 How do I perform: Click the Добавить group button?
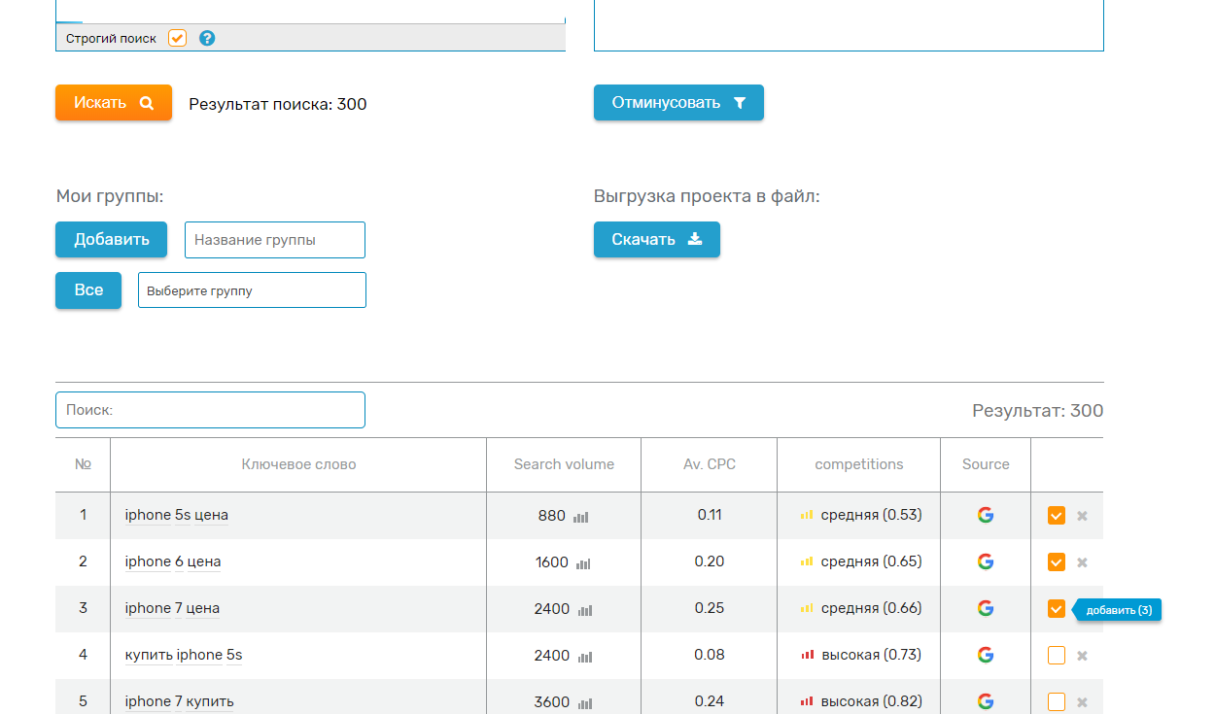click(x=111, y=239)
